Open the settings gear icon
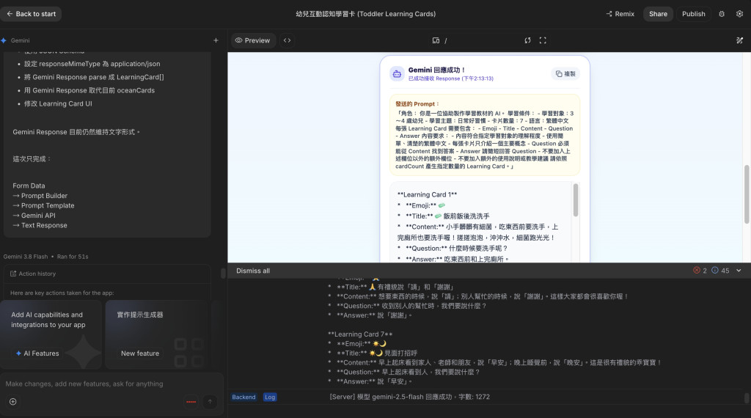This screenshot has width=751, height=418. pyautogui.click(x=739, y=14)
